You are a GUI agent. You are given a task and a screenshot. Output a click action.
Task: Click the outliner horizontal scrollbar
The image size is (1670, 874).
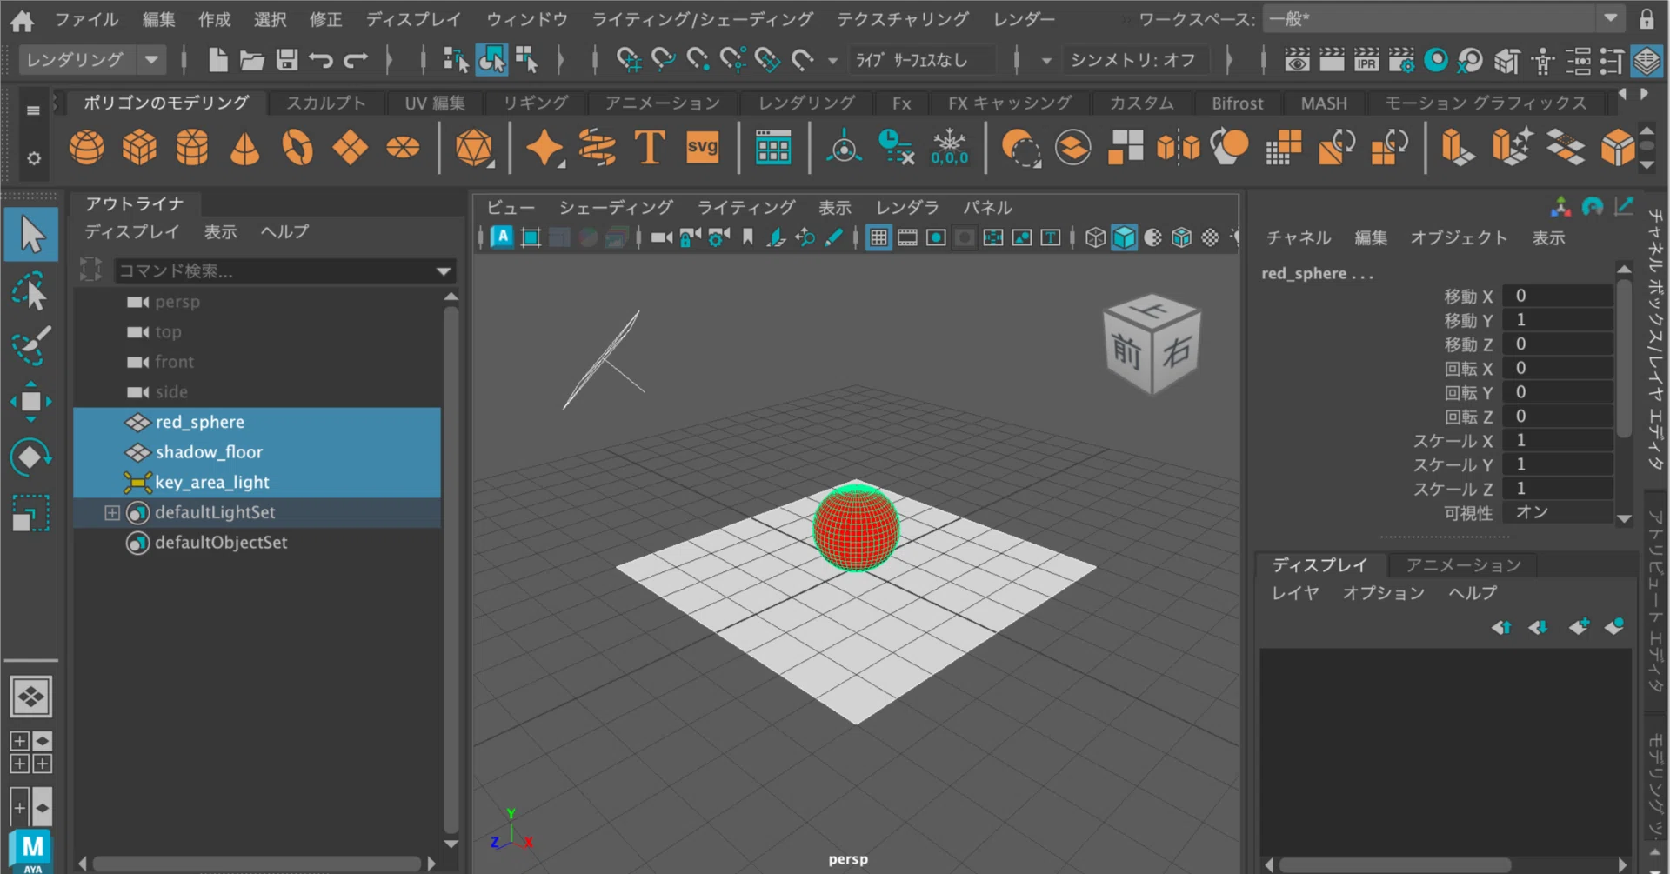(257, 864)
